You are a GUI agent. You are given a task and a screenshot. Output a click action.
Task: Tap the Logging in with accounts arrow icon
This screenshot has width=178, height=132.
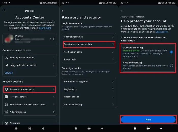(x=6, y=65)
